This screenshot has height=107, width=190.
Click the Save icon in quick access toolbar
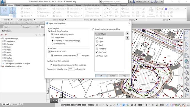[x=9, y=23]
